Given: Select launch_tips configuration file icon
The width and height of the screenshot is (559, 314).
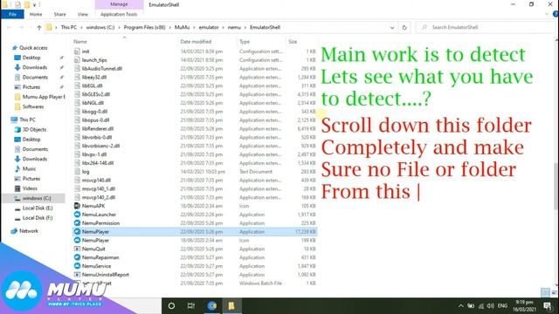Looking at the screenshot, I should 77,60.
